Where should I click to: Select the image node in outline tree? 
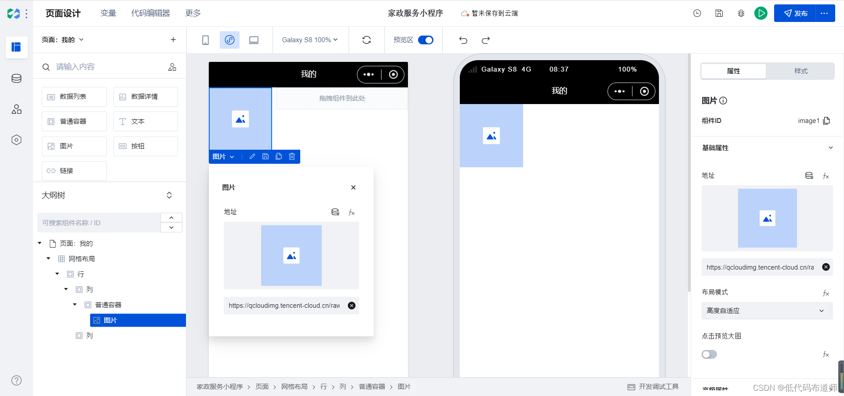click(138, 320)
